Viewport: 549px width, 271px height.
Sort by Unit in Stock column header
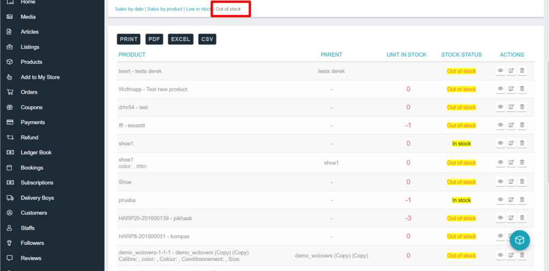point(406,55)
